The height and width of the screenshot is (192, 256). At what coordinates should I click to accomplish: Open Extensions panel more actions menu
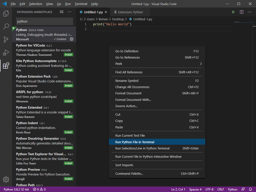(x=70, y=12)
